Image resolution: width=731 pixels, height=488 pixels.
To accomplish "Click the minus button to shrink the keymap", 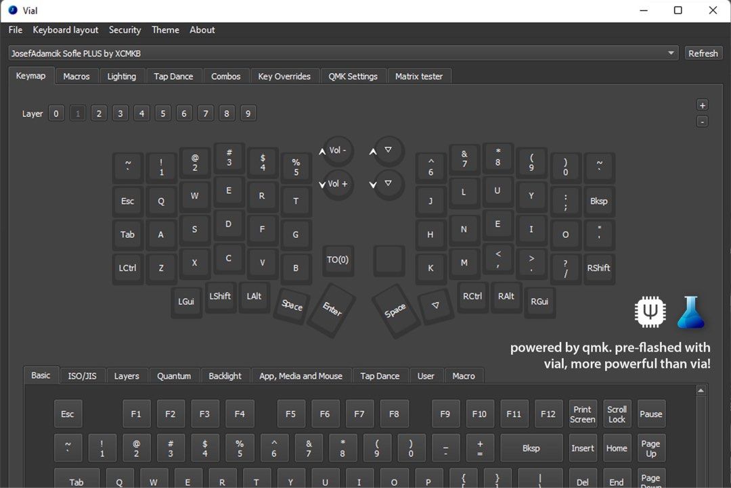I will 703,122.
